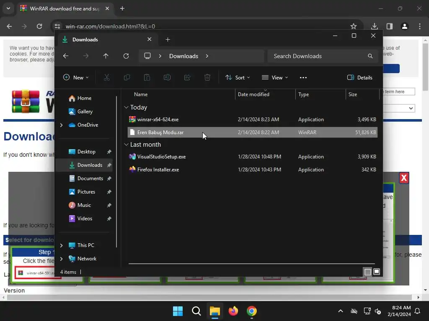Click the Paste icon in Explorer toolbar
The width and height of the screenshot is (429, 321).
pyautogui.click(x=147, y=77)
